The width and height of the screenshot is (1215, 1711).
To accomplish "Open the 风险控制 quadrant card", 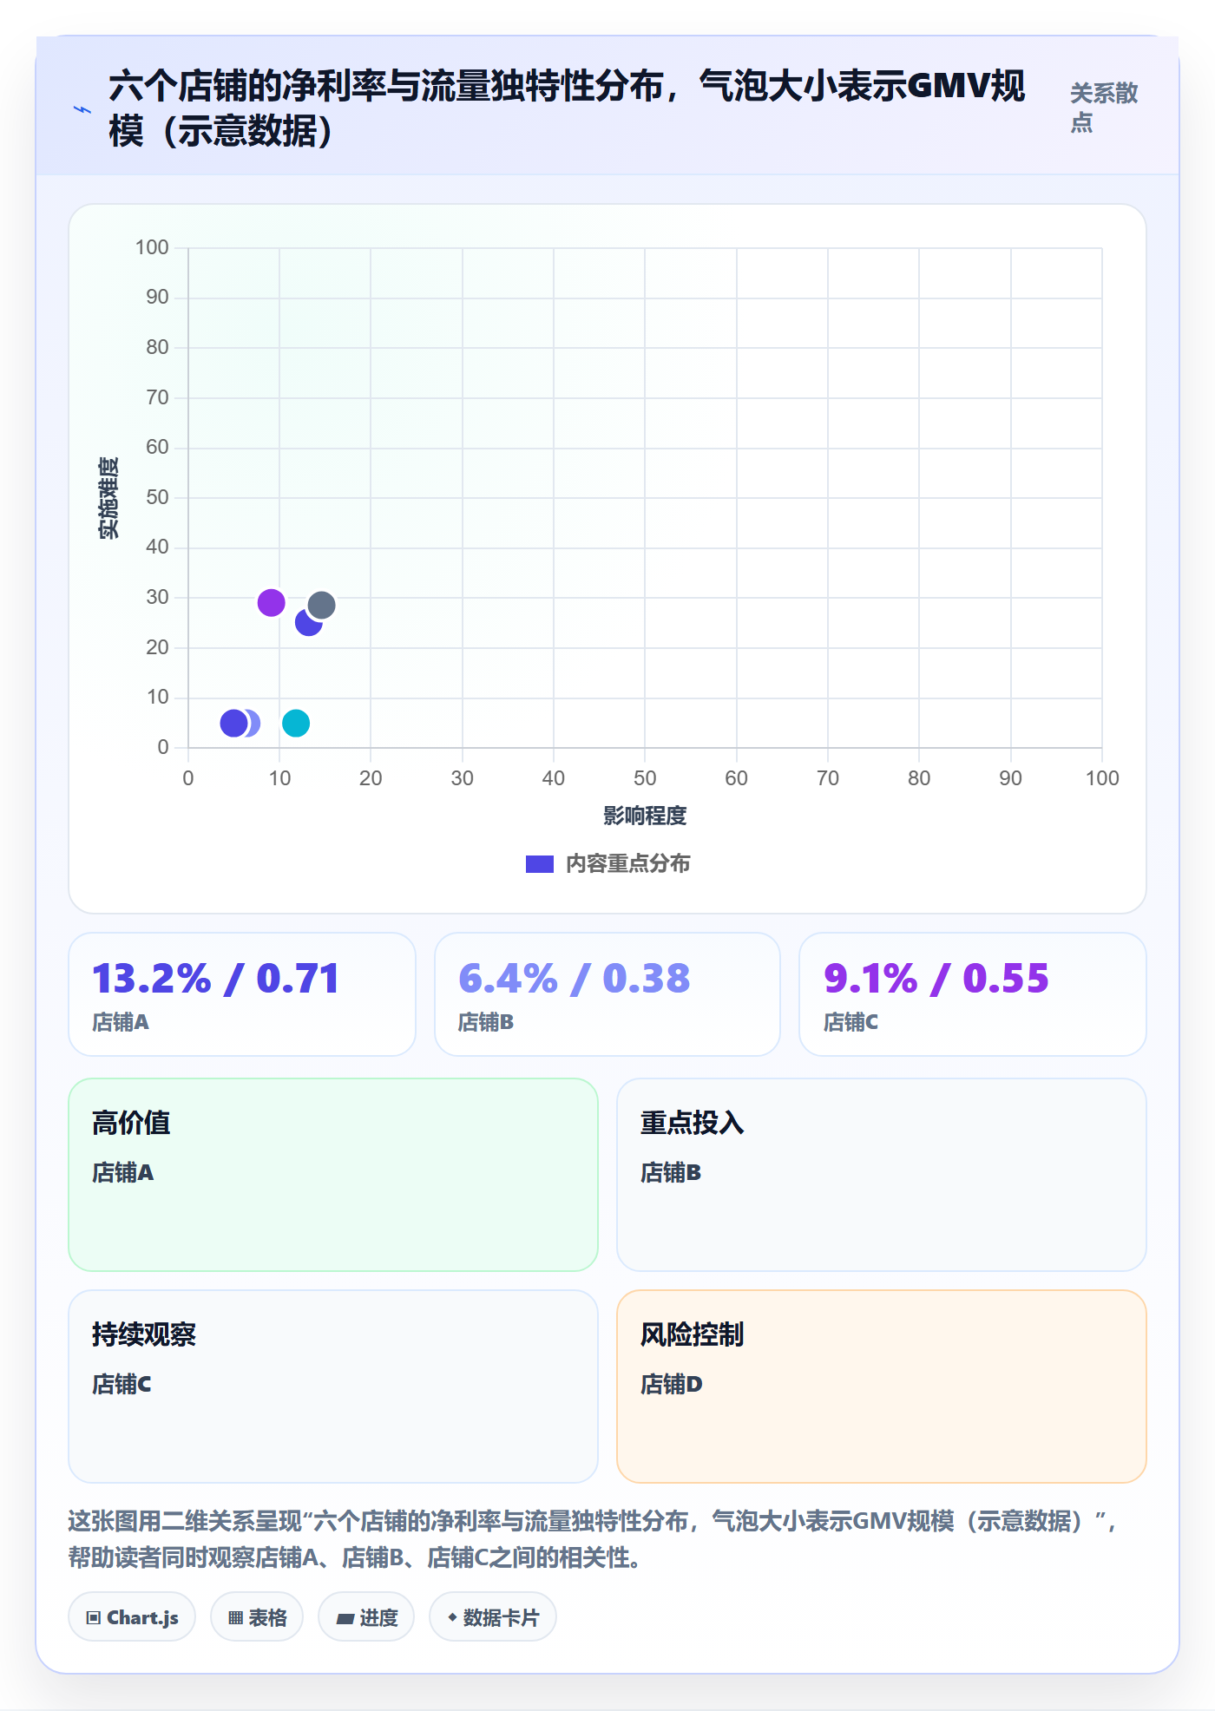I will [882, 1386].
